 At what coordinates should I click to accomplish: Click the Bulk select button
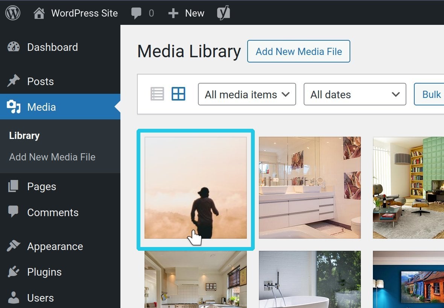click(x=431, y=94)
